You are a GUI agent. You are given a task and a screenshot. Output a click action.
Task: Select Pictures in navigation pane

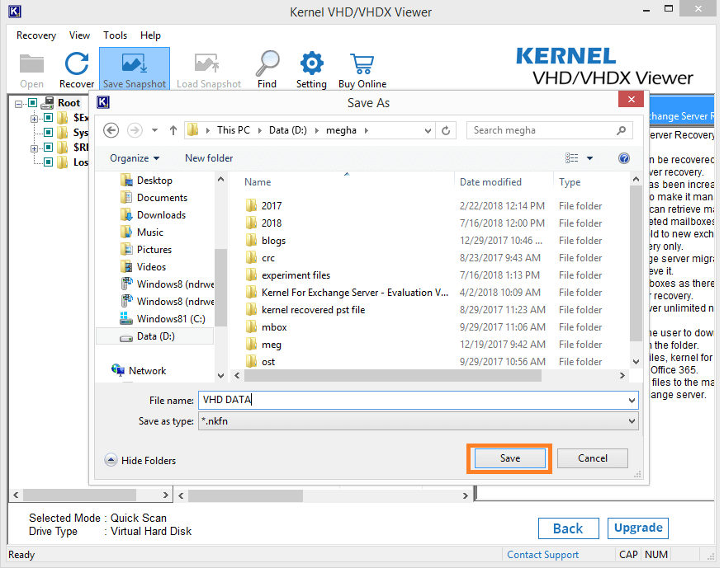pyautogui.click(x=146, y=250)
